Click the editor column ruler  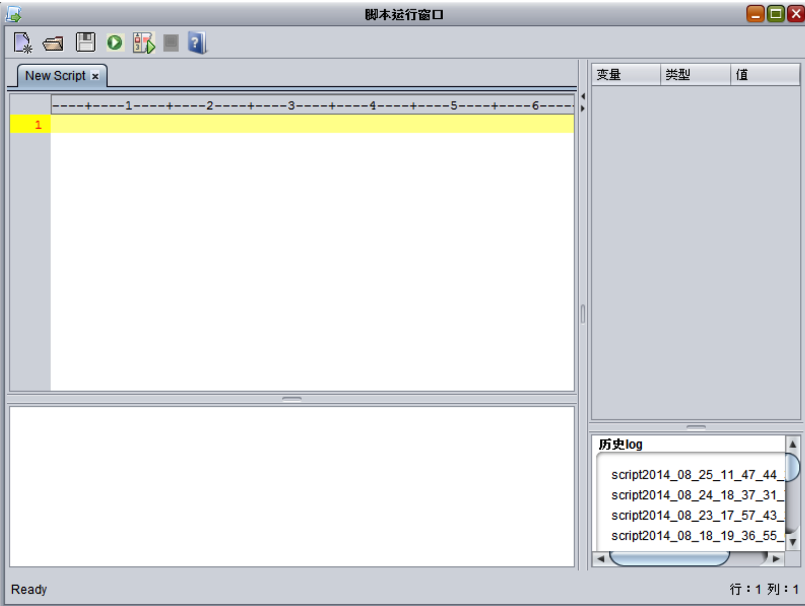click(312, 105)
